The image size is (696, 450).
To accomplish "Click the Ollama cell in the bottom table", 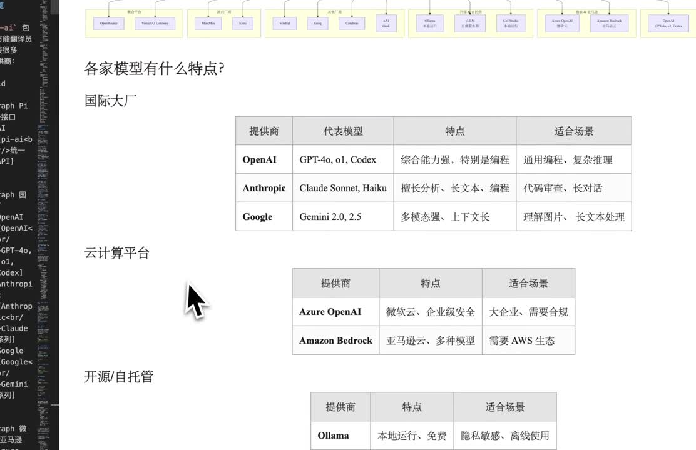I will [x=340, y=436].
